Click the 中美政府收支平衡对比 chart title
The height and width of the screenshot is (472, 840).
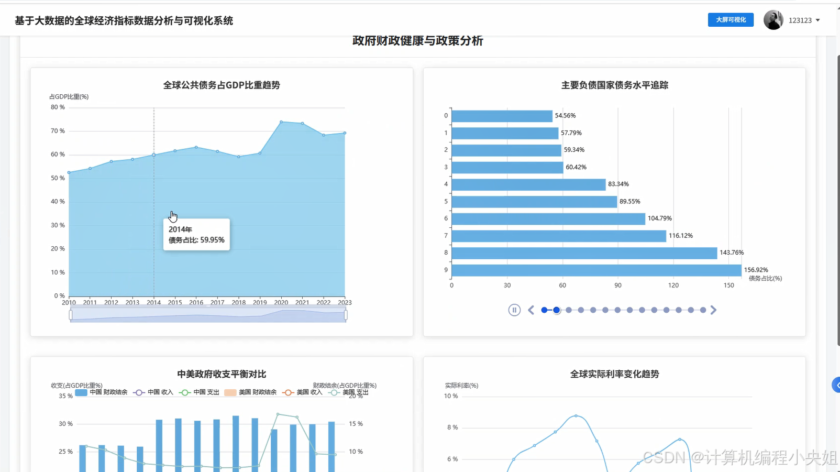click(x=222, y=374)
